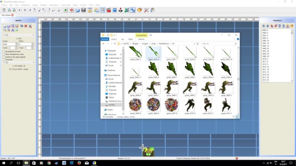This screenshot has width=296, height=166.
Task: Increase the Group value spinner
Action: coord(16,44)
